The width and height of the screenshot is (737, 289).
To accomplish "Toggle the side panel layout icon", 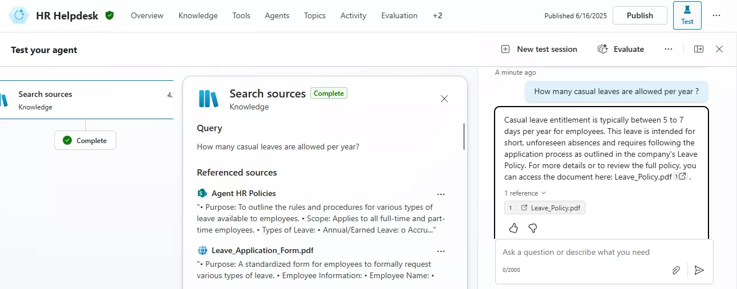I will tap(699, 49).
